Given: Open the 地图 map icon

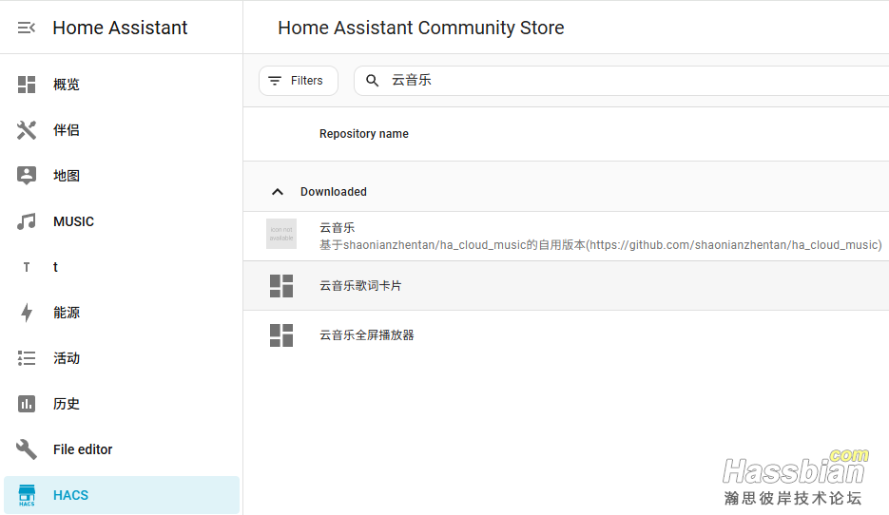Looking at the screenshot, I should (27, 176).
